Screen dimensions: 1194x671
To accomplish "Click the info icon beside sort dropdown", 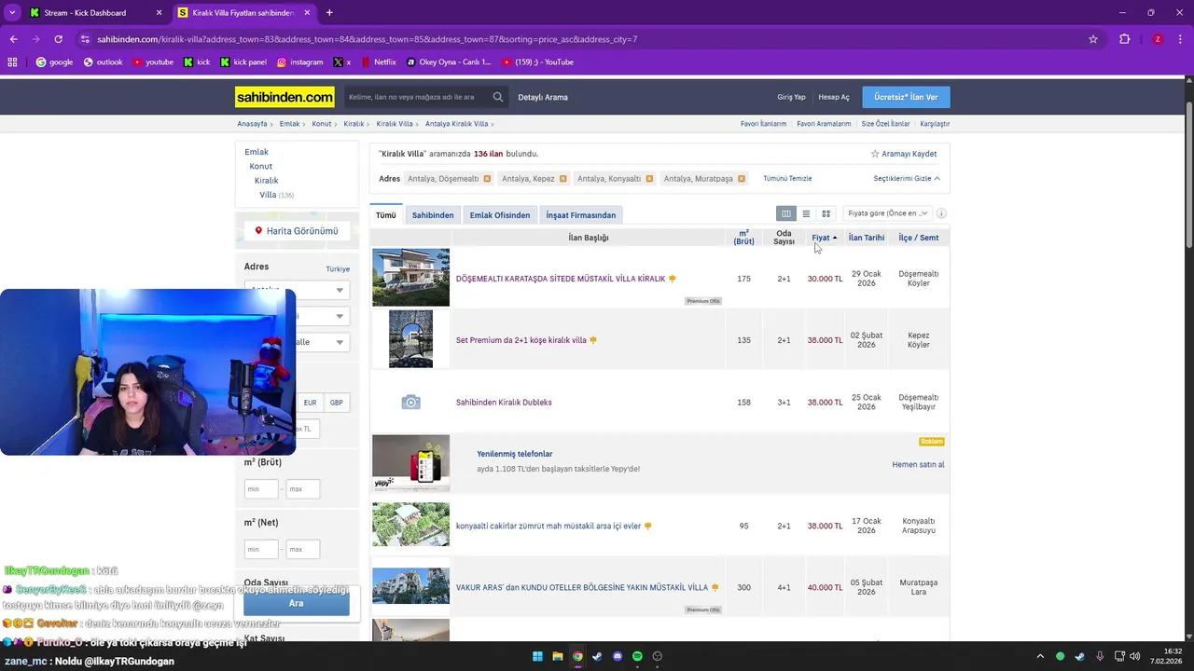I will [x=941, y=213].
